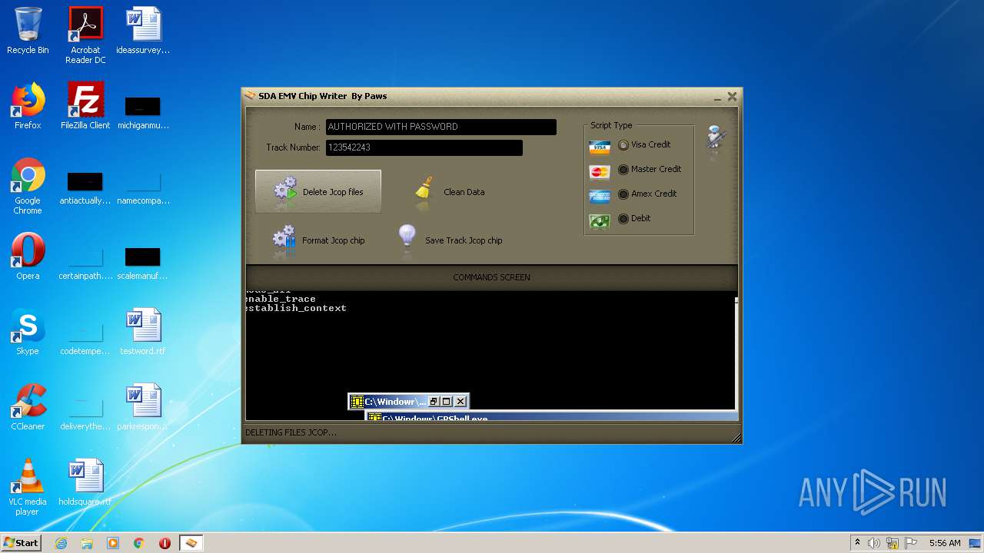Image resolution: width=984 pixels, height=553 pixels.
Task: Open the VLC media player shortcut
Action: [x=28, y=487]
